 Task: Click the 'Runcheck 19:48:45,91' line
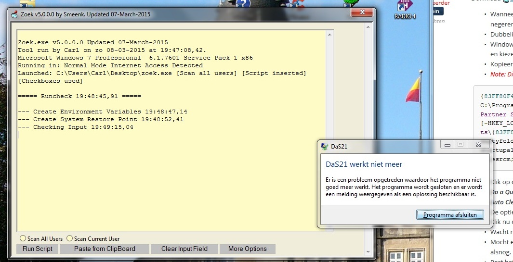click(x=79, y=96)
